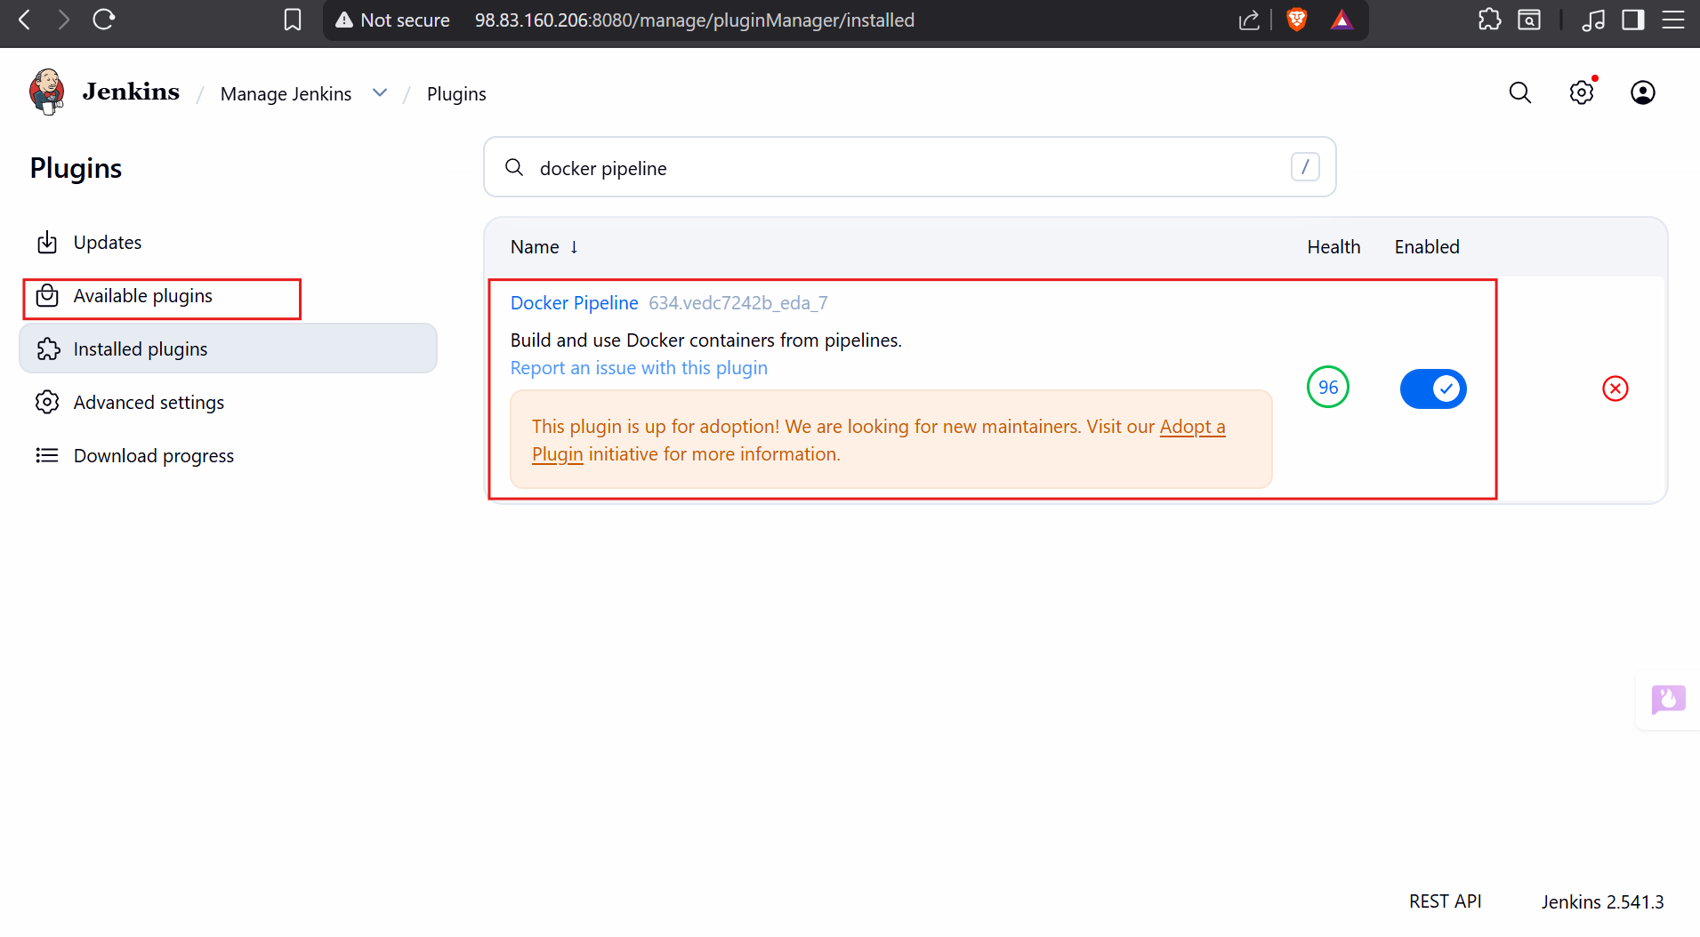Click Report an issue with this plugin
Viewport: 1700px width, 937px height.
click(x=639, y=368)
